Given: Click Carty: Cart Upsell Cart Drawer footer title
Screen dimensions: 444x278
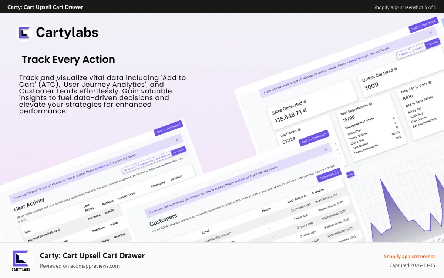Looking at the screenshot, I should (92, 255).
